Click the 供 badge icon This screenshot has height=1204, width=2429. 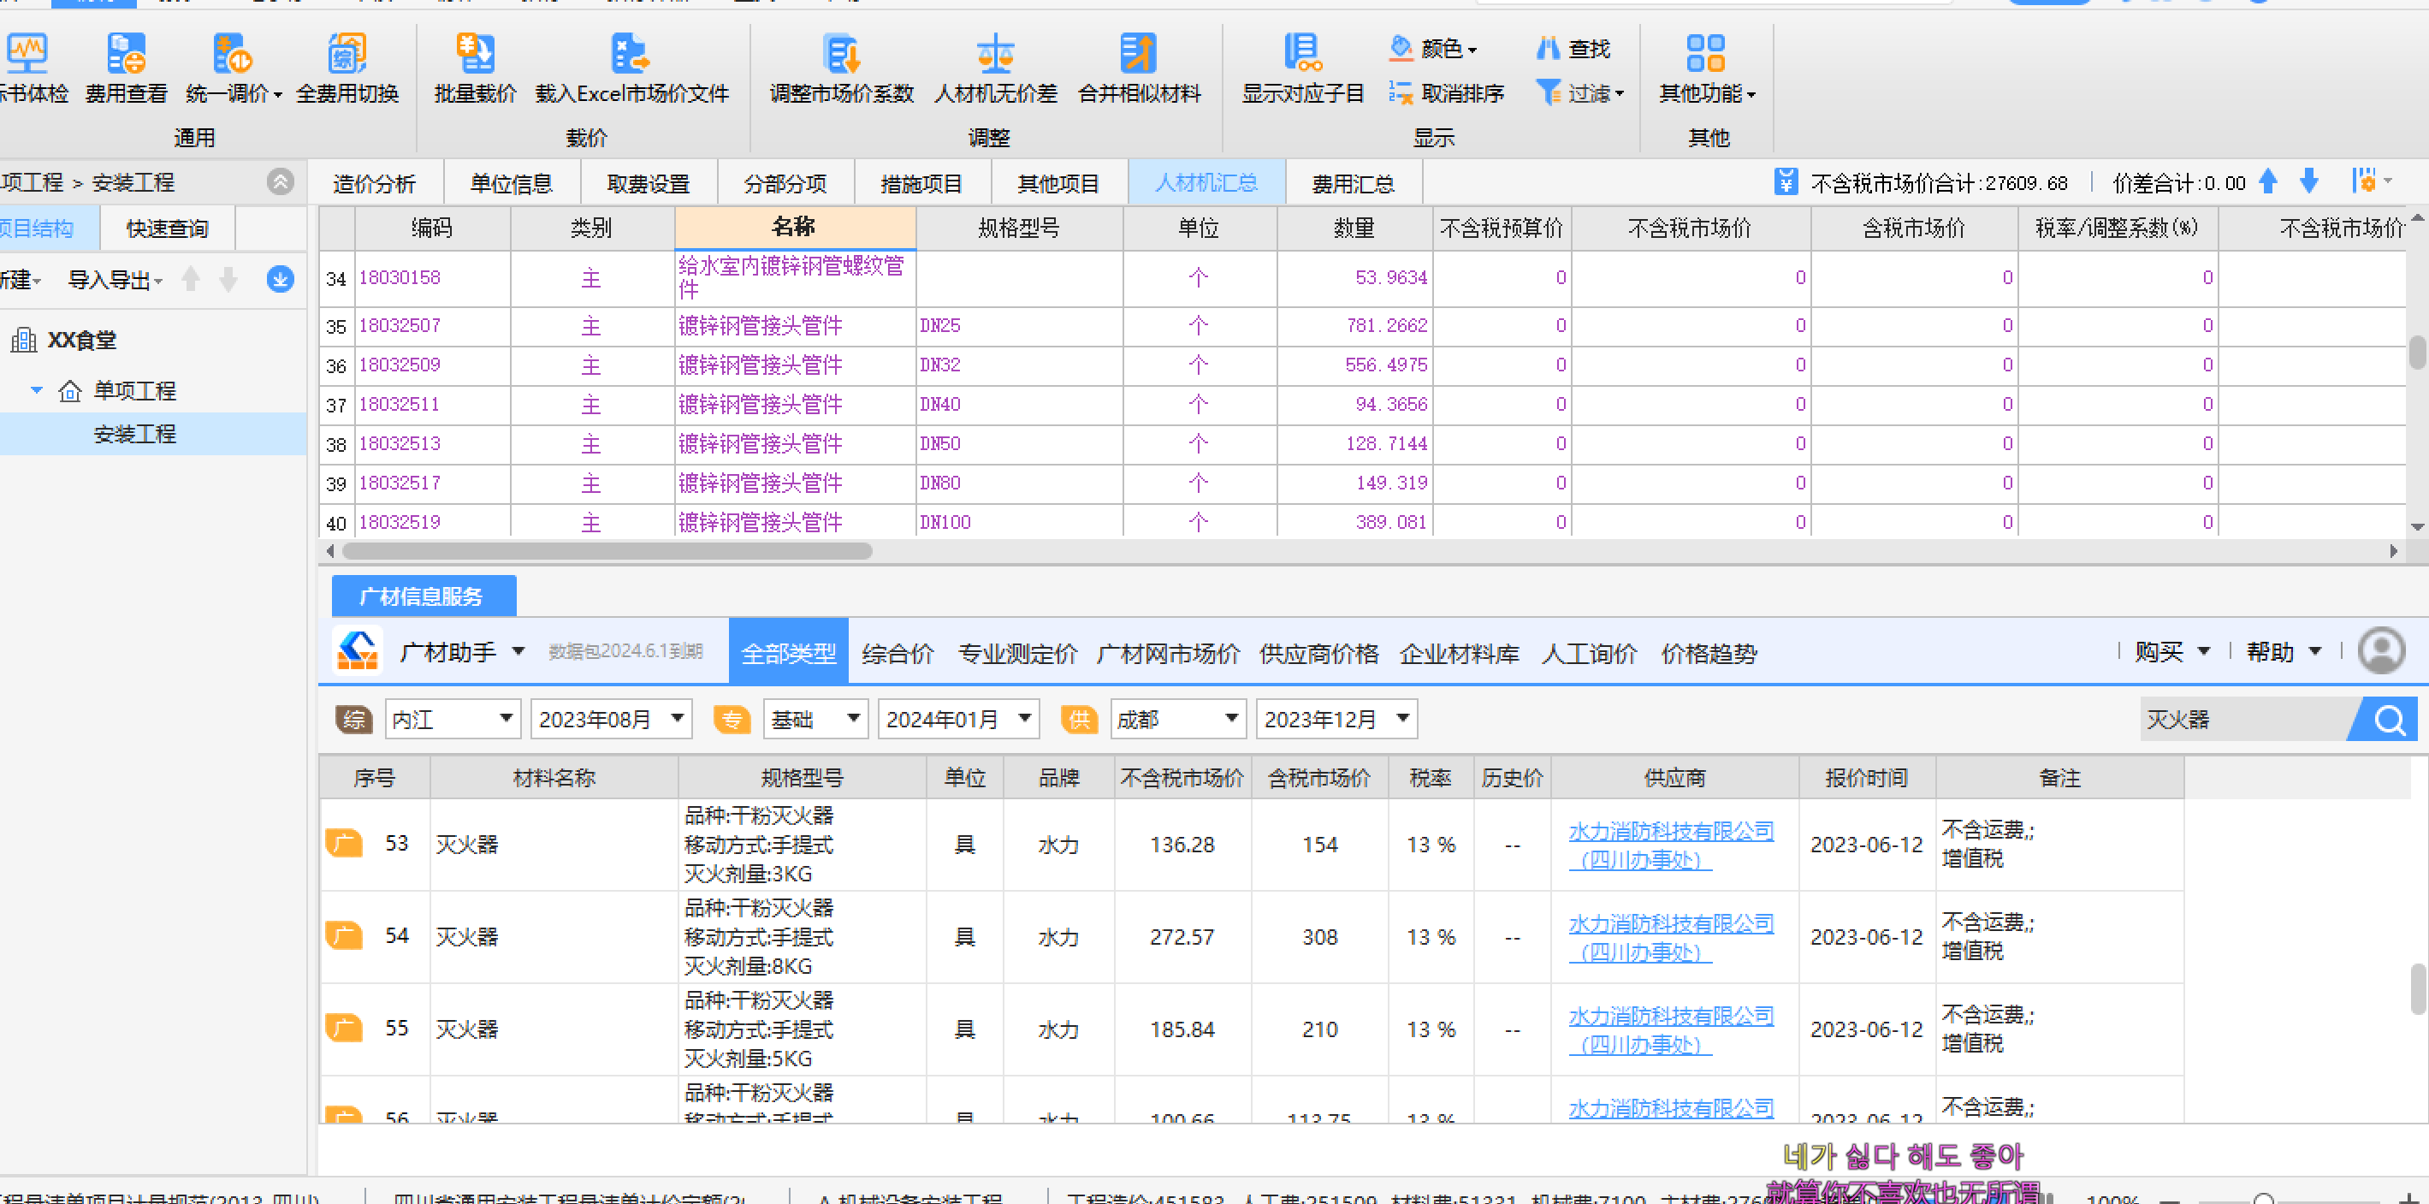click(x=1080, y=719)
